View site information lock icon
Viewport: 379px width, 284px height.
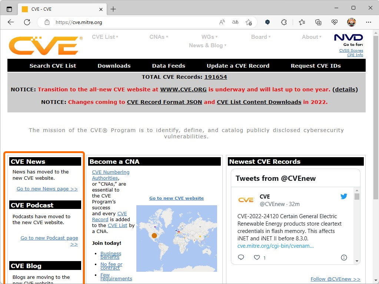click(47, 22)
